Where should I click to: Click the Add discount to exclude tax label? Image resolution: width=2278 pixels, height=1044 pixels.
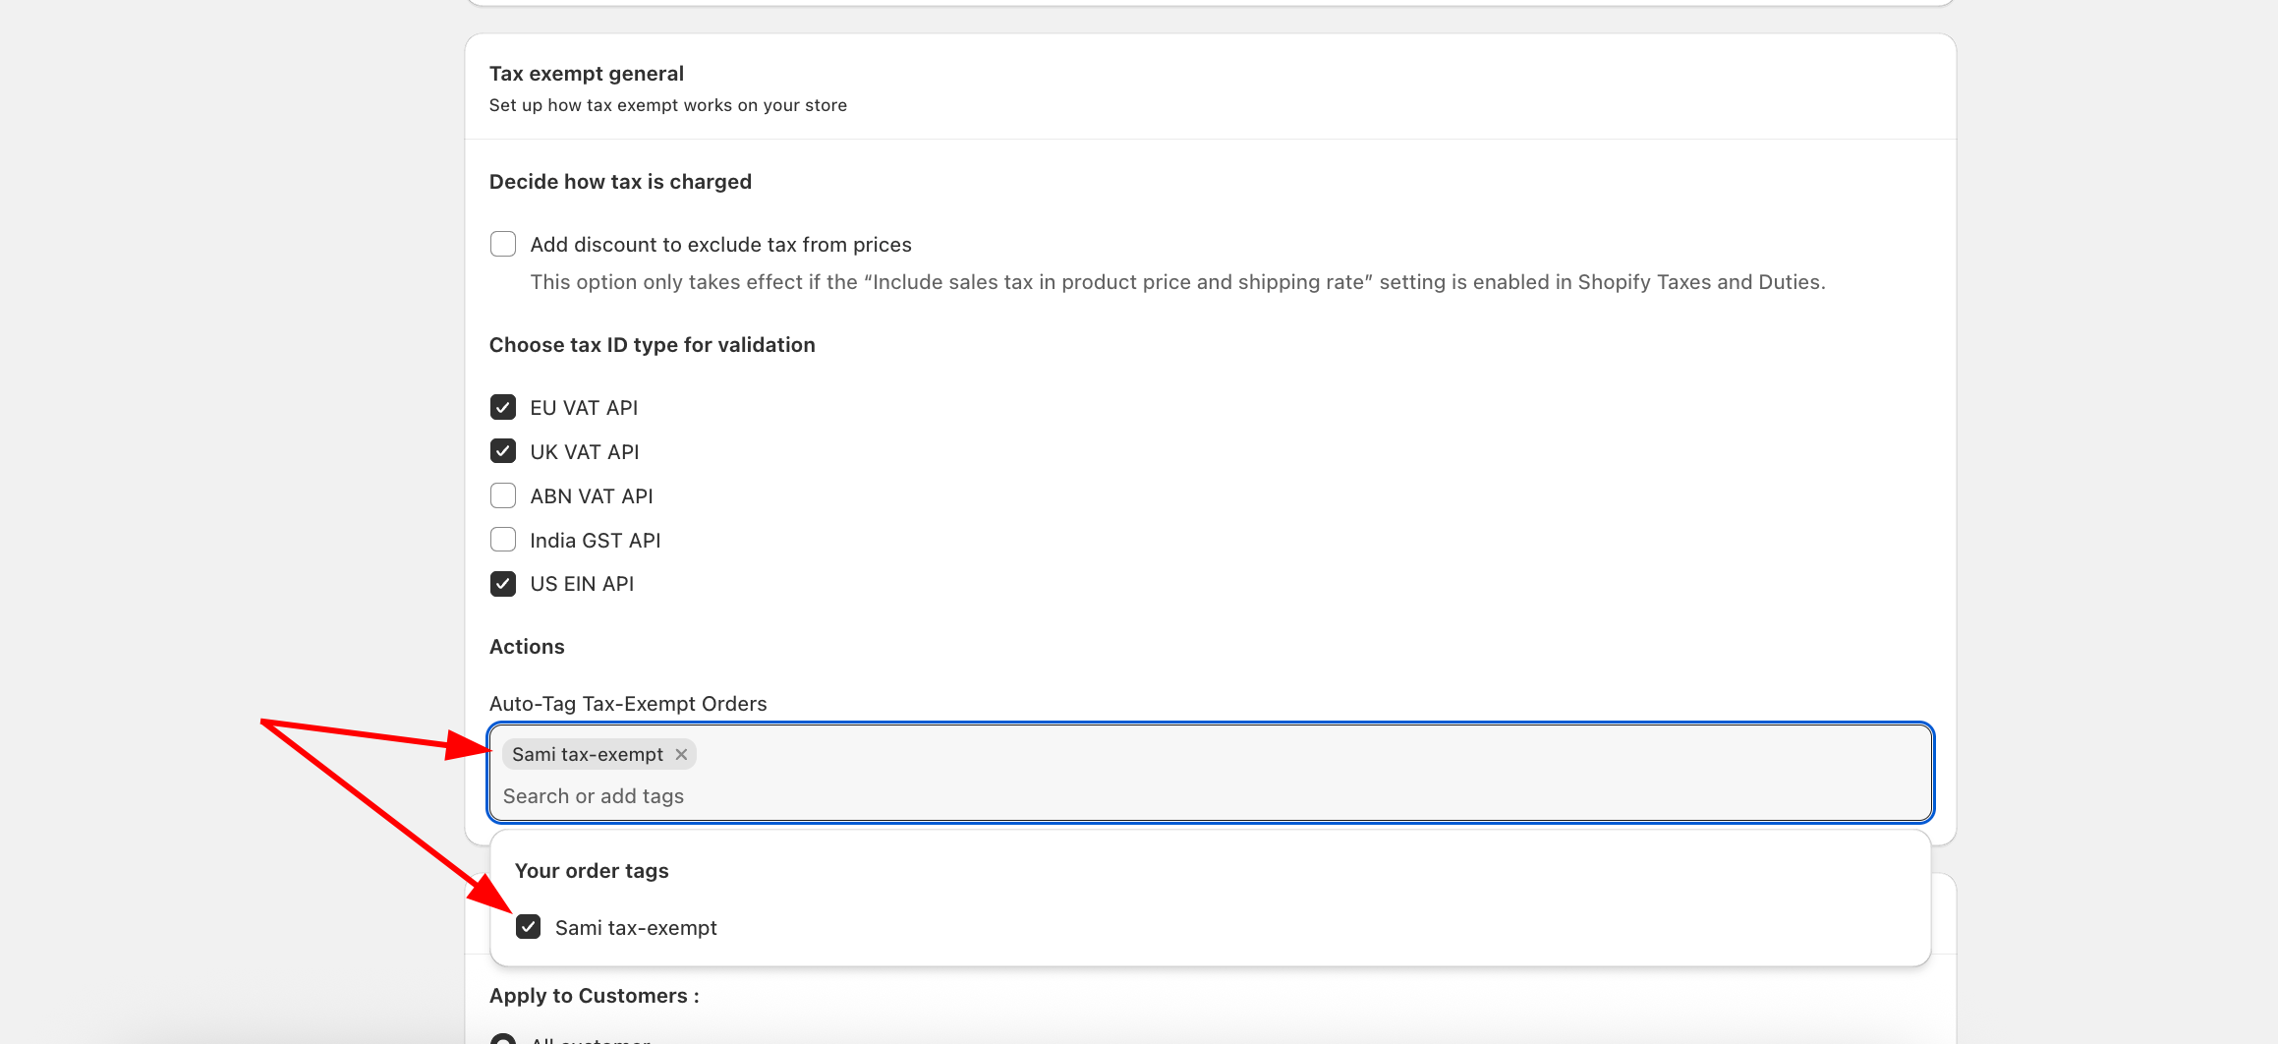click(720, 245)
